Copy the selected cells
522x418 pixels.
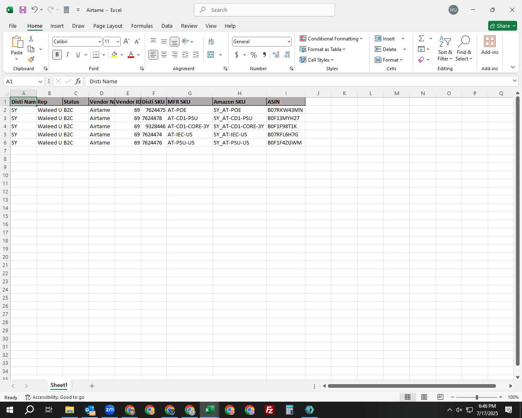pyautogui.click(x=31, y=49)
